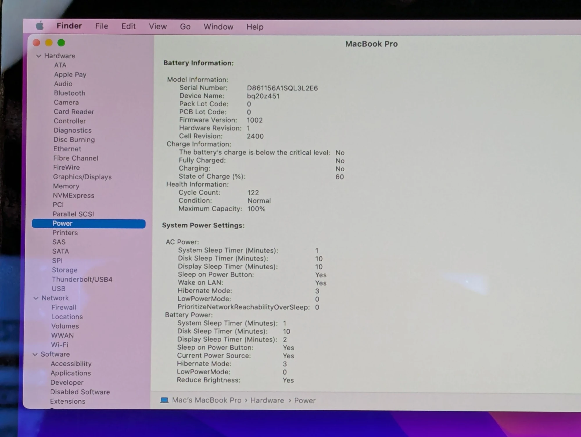Screen dimensions: 581x437
Task: Select USB in the sidebar
Action: [58, 289]
